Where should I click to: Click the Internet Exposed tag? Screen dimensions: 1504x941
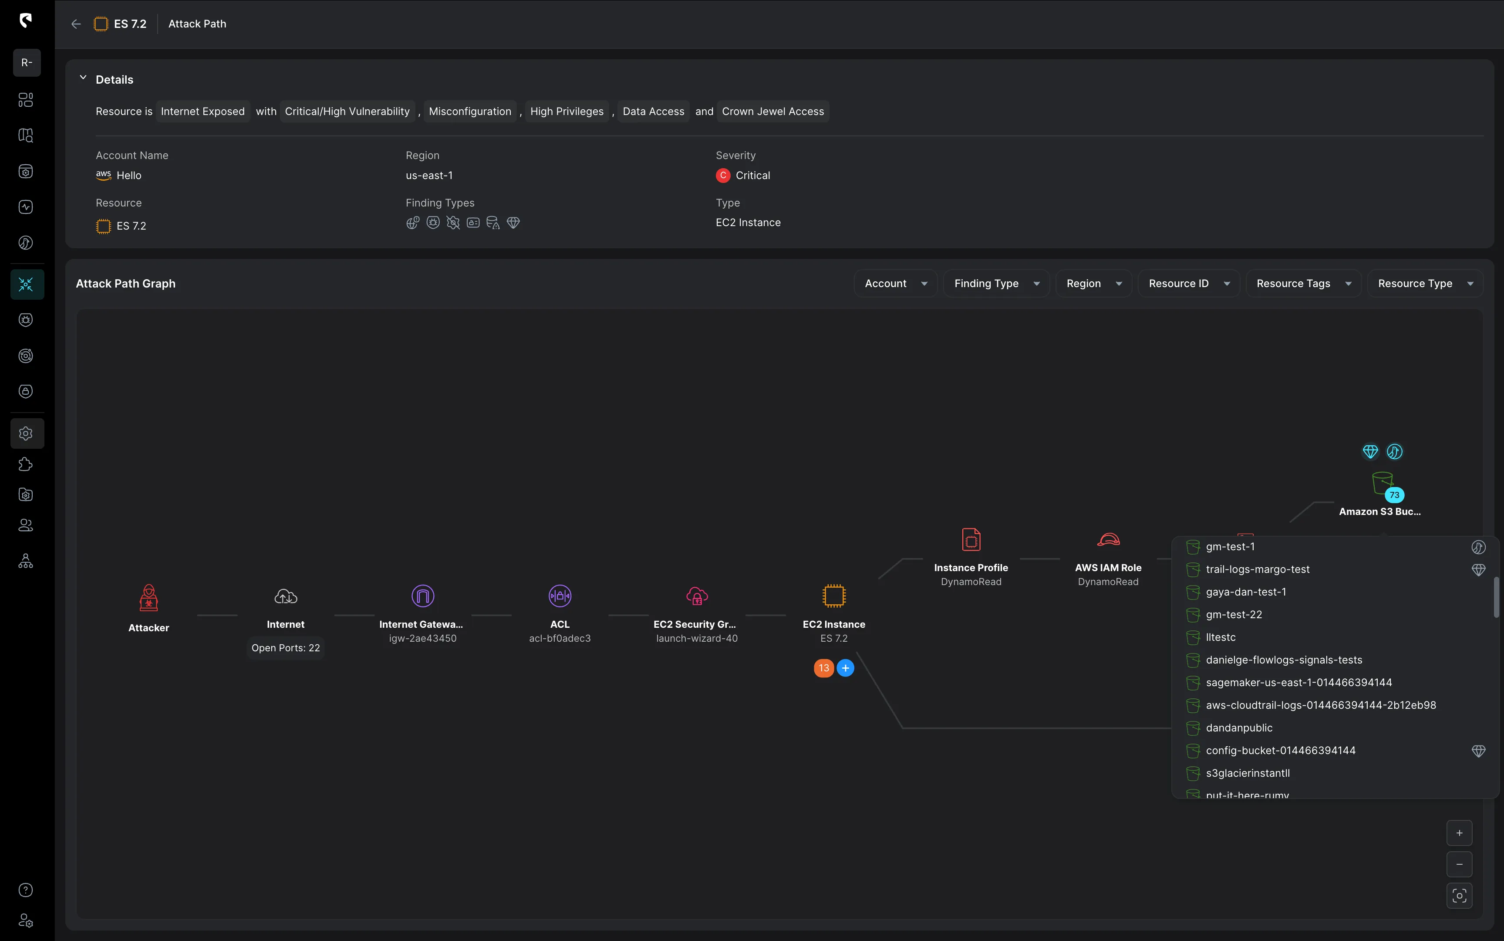click(203, 112)
